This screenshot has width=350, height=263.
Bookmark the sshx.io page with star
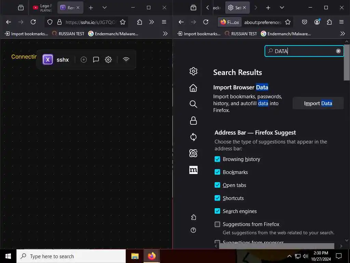[x=123, y=22]
